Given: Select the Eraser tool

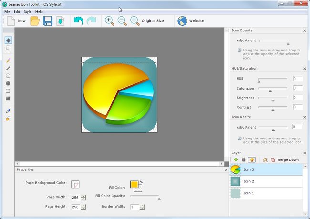Looking at the screenshot, I should pos(8,119).
